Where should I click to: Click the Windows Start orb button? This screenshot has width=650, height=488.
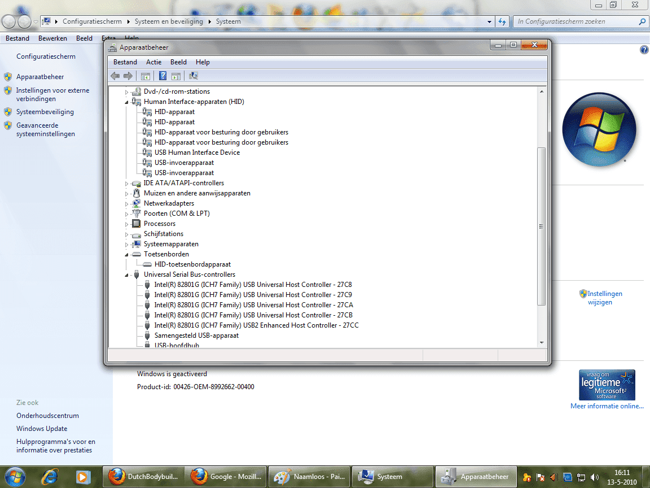[15, 476]
